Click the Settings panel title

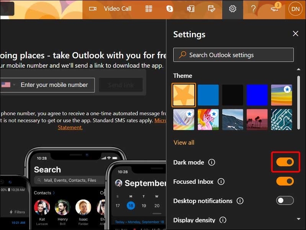point(189,34)
